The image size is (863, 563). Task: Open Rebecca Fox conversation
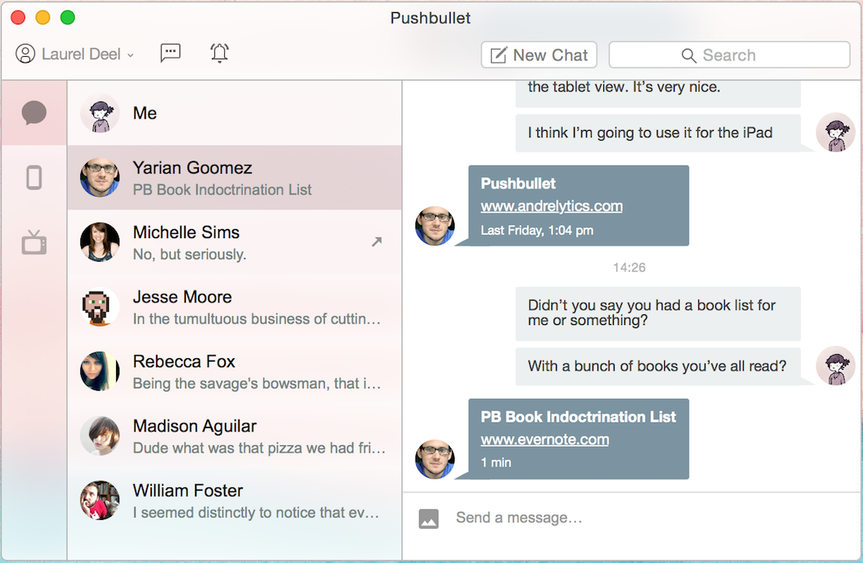[235, 371]
